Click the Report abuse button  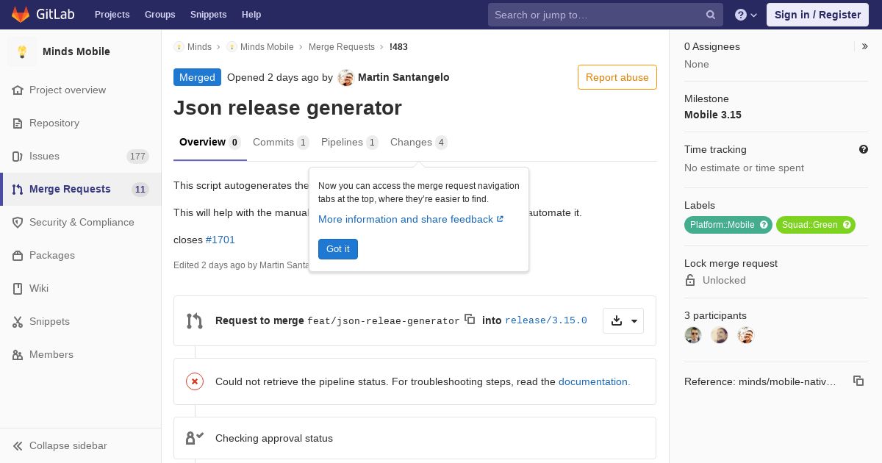pyautogui.click(x=617, y=77)
